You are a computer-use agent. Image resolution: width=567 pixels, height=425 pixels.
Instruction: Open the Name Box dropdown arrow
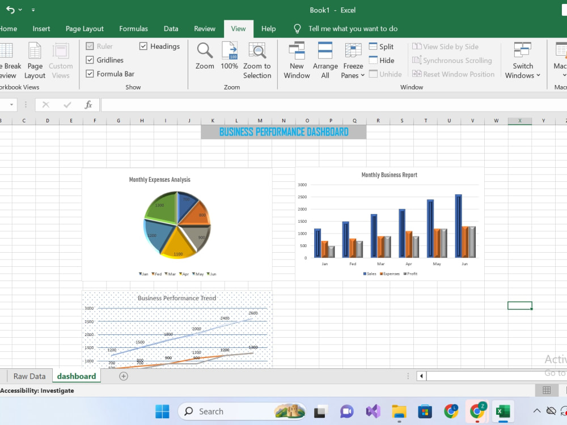(x=11, y=105)
